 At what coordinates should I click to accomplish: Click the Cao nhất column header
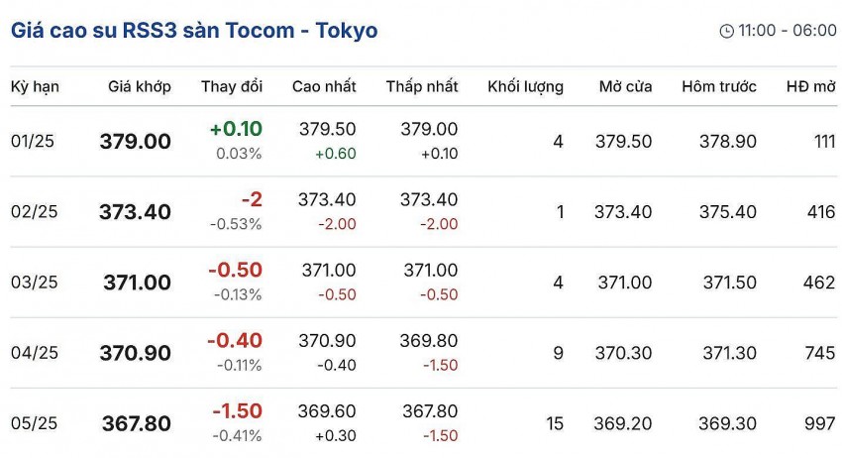[x=324, y=87]
